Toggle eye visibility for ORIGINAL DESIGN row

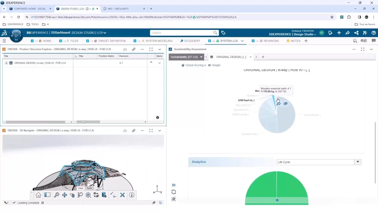[x=151, y=62]
